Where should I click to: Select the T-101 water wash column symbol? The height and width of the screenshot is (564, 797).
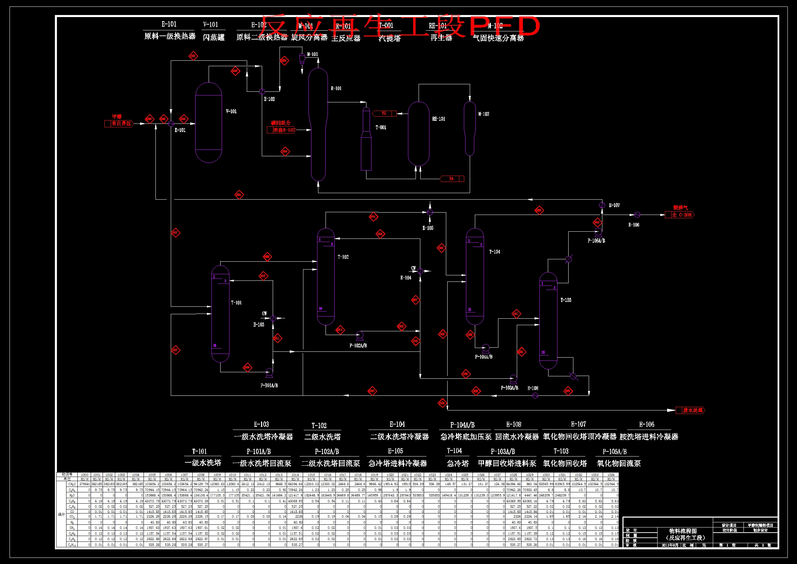pyautogui.click(x=221, y=314)
